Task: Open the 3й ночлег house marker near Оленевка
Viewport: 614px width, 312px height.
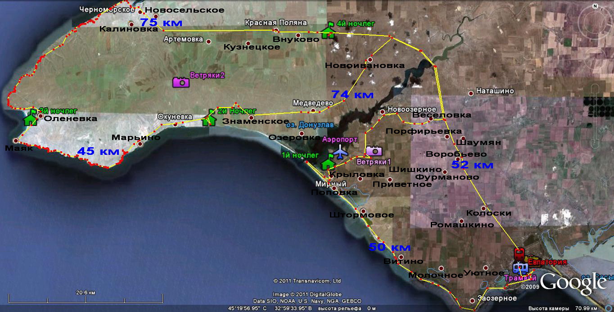Action: pos(30,119)
